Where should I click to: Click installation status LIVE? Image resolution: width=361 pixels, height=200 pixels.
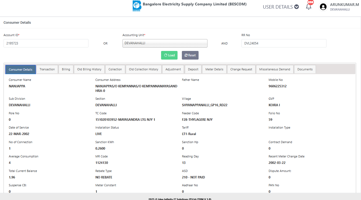click(99, 134)
